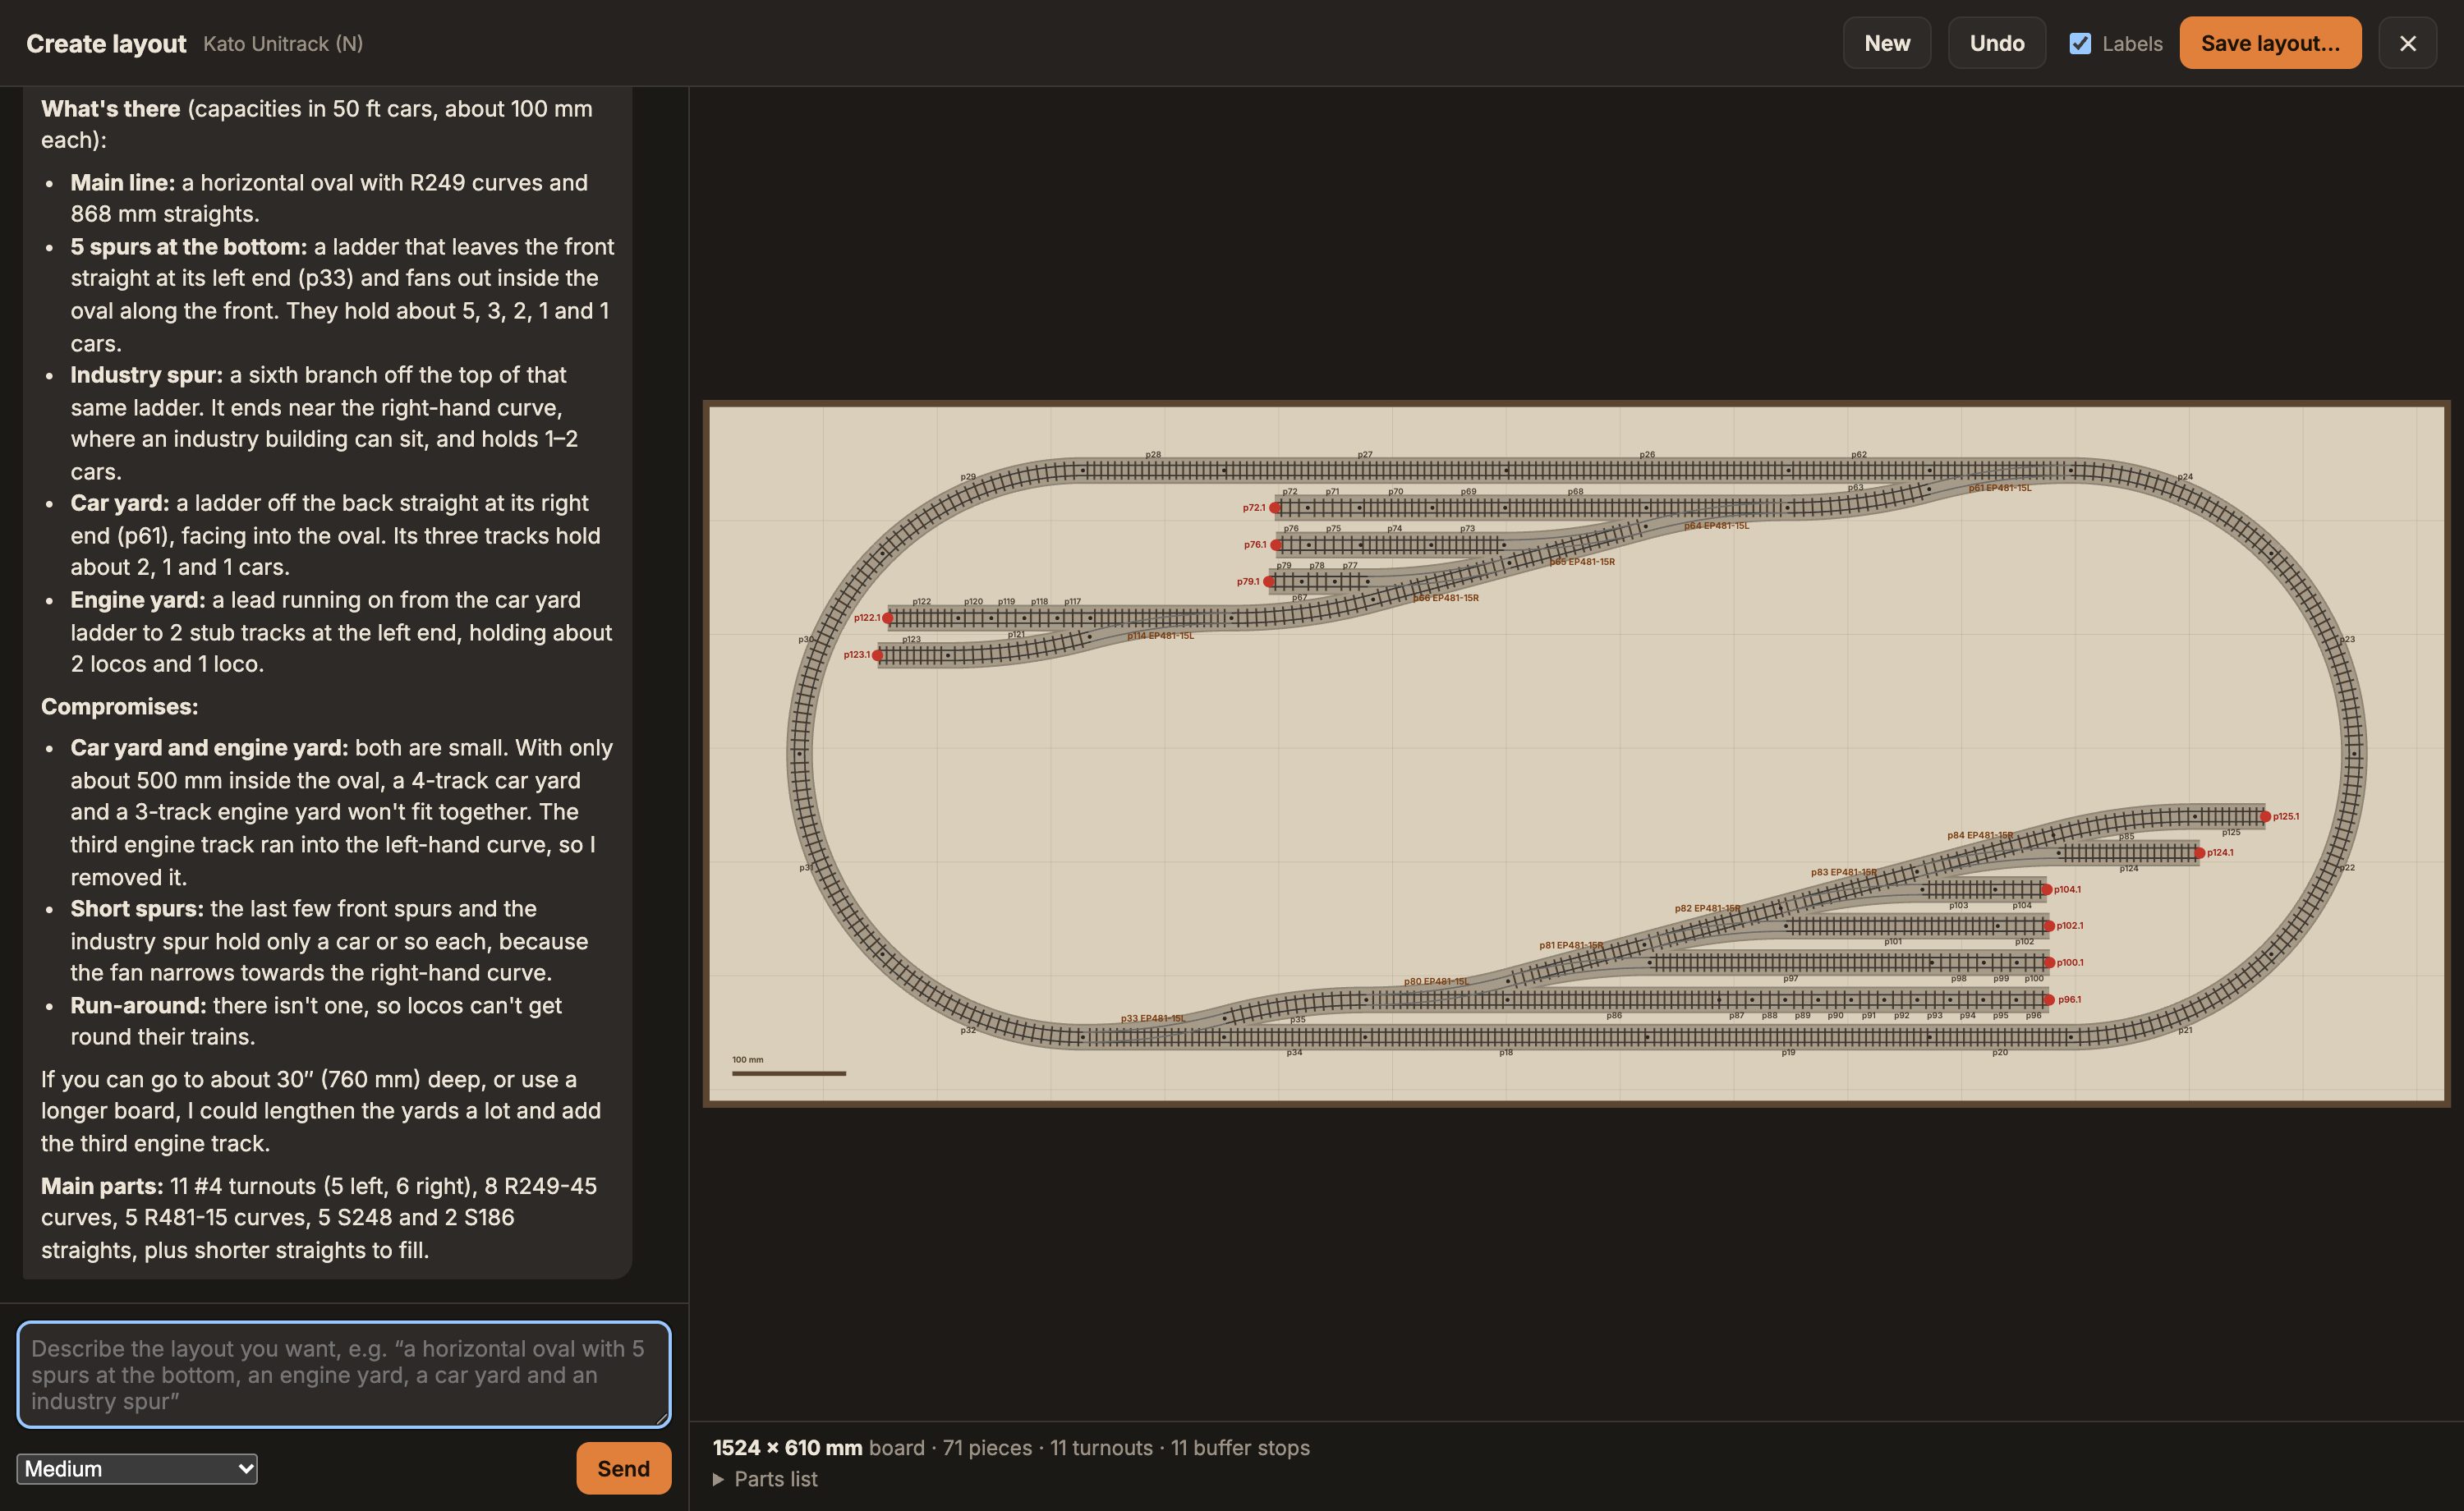Viewport: 2464px width, 1511px height.
Task: Select turnout label p64 EP481-15L
Action: pos(1716,526)
